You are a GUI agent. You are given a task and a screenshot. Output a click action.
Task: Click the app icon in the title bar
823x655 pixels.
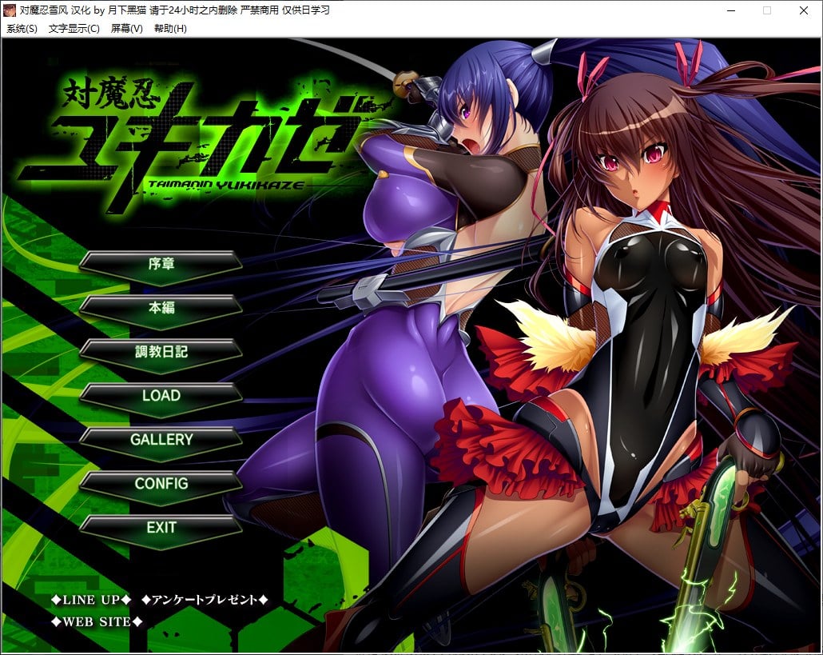[10, 10]
